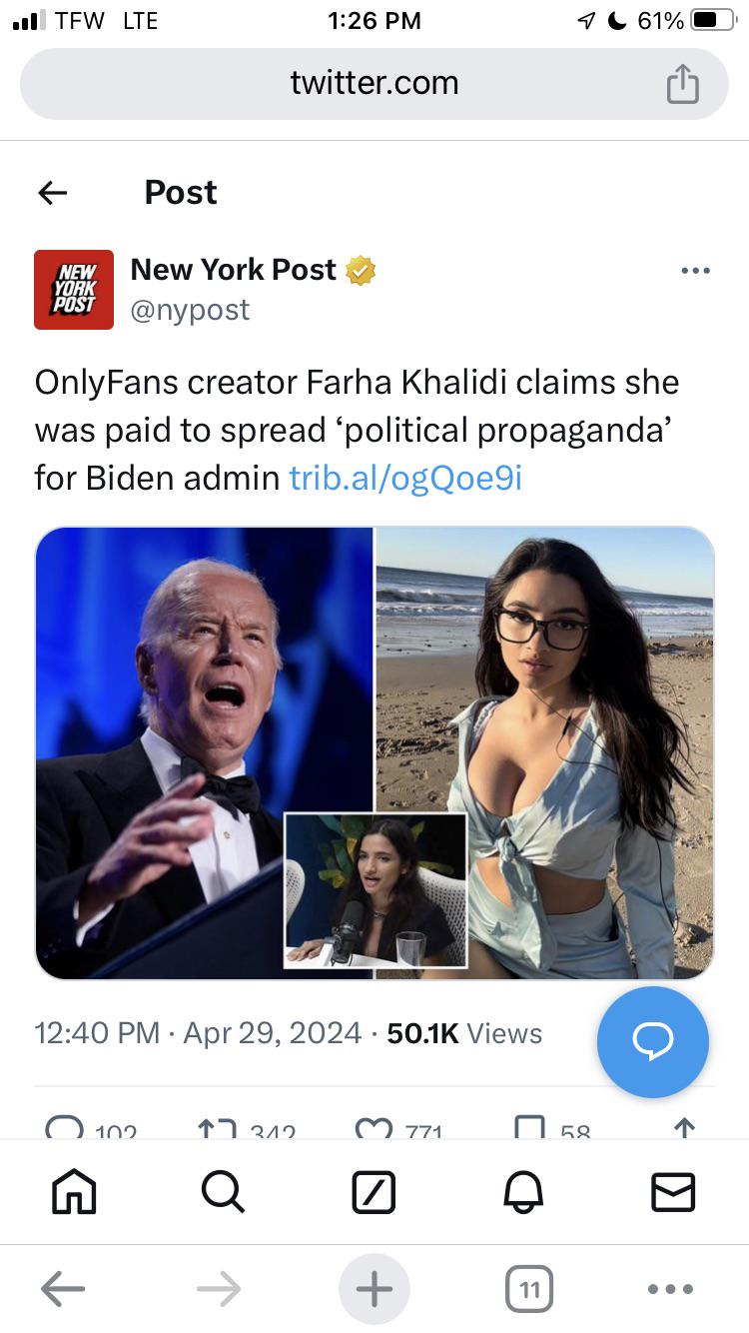
Task: Open the New York Post profile avatar
Action: click(74, 290)
